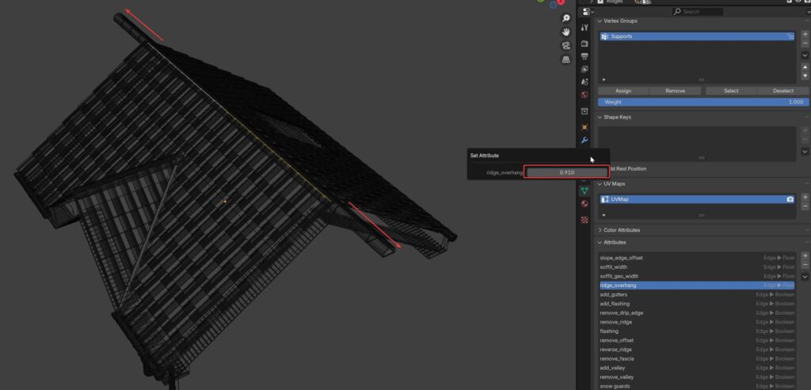This screenshot has width=811, height=390.
Task: Select the reverse_ridge attribute
Action: 697,350
